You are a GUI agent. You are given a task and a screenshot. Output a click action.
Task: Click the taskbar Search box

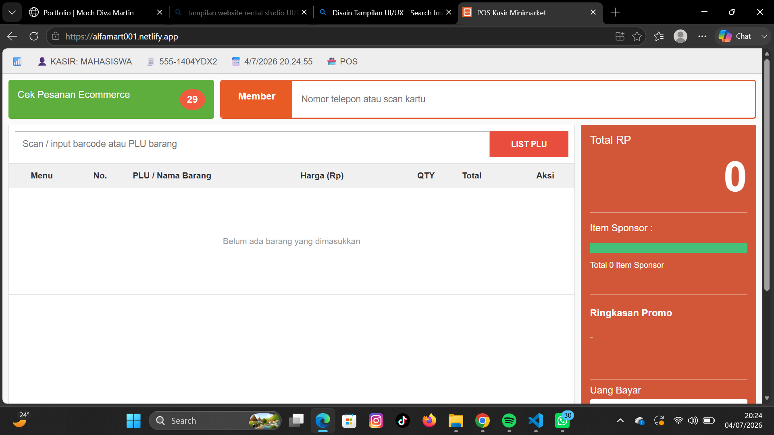(215, 420)
